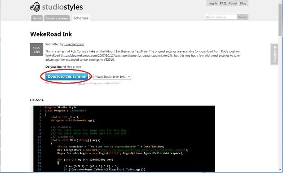The width and height of the screenshot is (283, 173).
Task: Open the Feedback side tab
Action: (275, 54)
